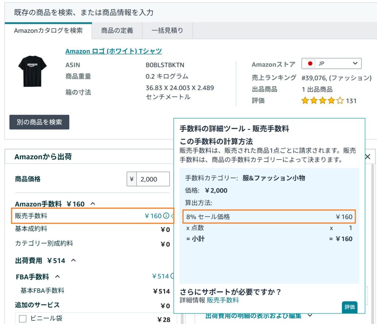Open the Amazon ロゴ (ホワイト) Tシャツ product link
This screenshot has height=324, width=377.
pyautogui.click(x=113, y=51)
